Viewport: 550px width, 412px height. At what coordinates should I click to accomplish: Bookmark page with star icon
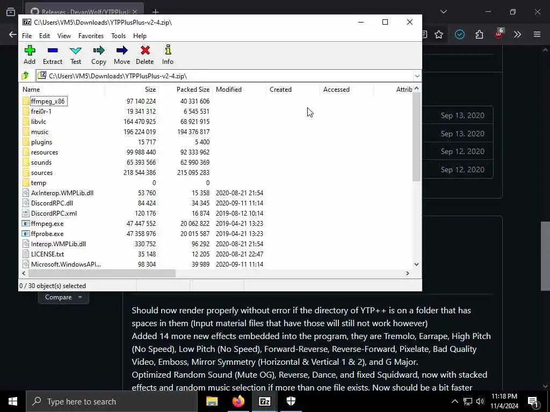pyautogui.click(x=439, y=34)
